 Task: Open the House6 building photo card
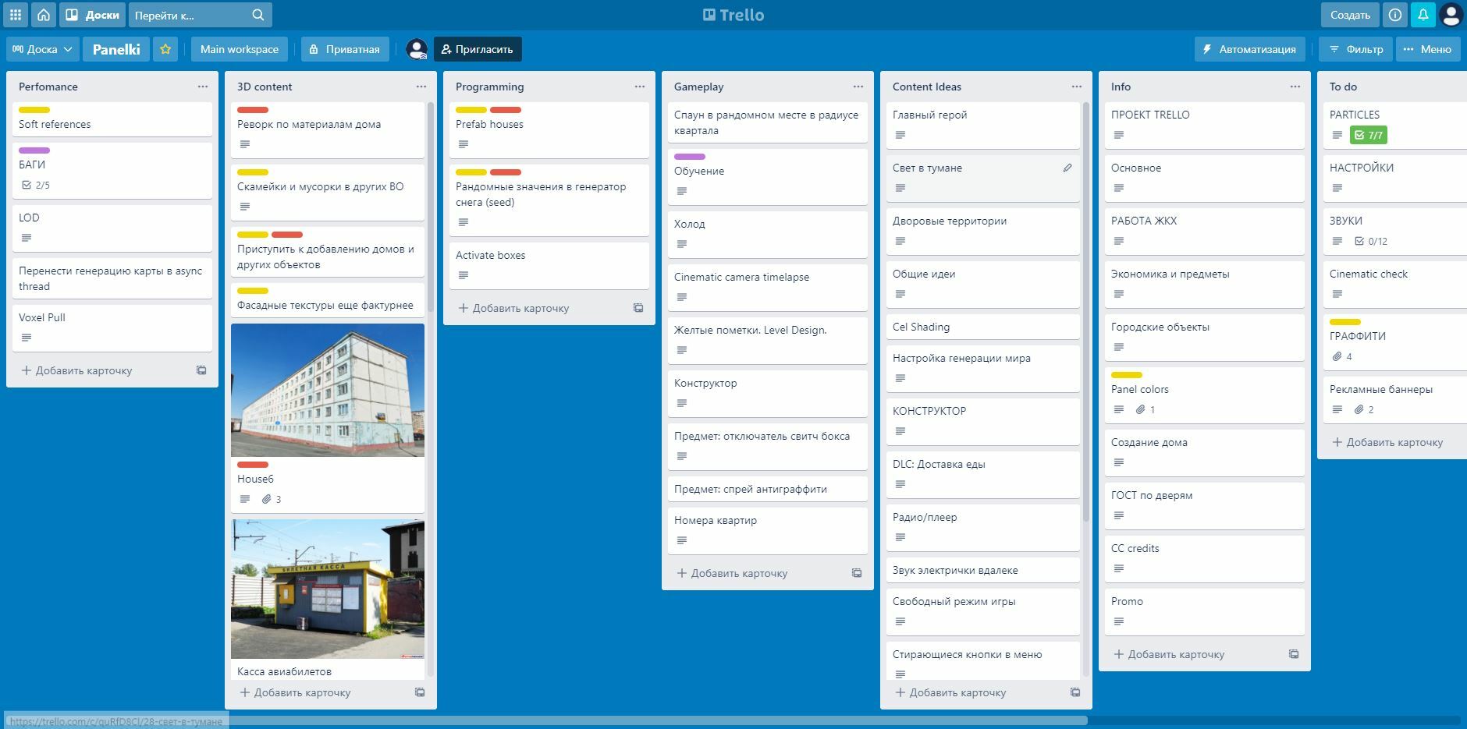pos(328,390)
